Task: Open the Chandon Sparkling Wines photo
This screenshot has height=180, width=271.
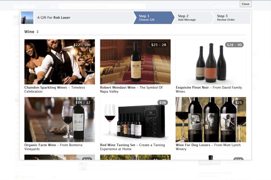Action: pos(60,62)
